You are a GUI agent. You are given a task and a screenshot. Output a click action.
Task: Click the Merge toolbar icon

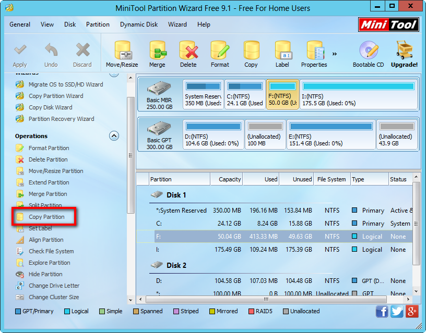pyautogui.click(x=157, y=54)
